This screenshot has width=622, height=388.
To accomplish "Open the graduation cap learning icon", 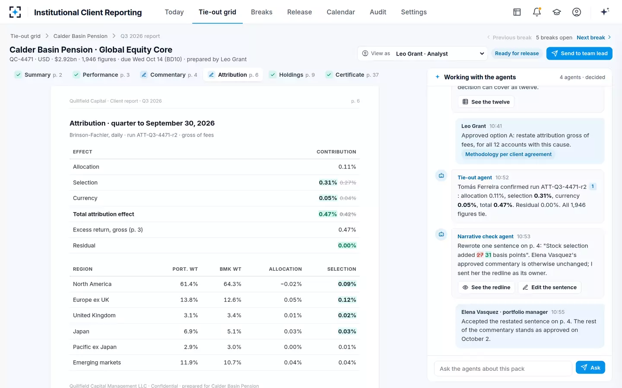I will (x=557, y=12).
